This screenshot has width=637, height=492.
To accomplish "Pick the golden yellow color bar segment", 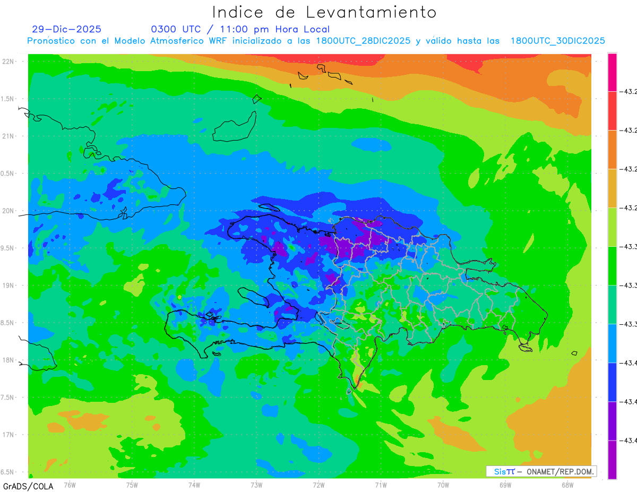I will [612, 188].
